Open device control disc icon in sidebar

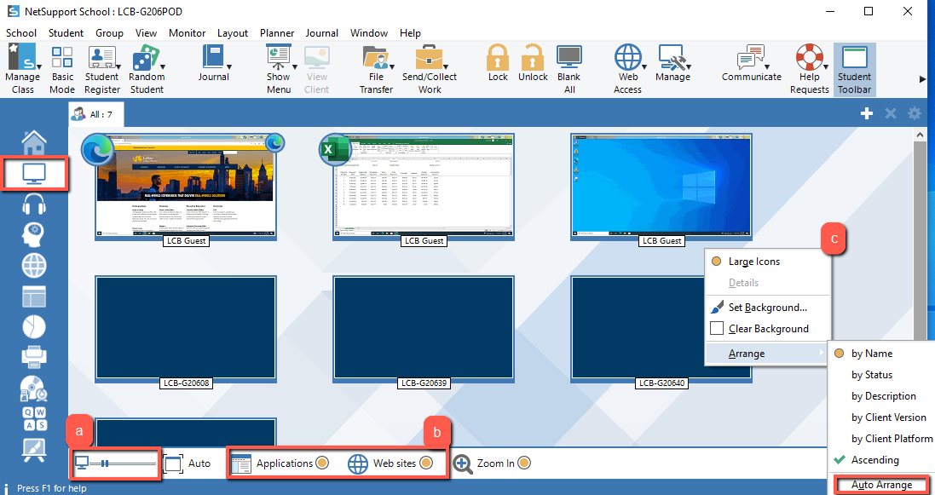click(x=34, y=389)
